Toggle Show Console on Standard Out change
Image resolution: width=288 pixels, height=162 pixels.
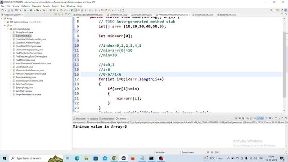[258, 118]
